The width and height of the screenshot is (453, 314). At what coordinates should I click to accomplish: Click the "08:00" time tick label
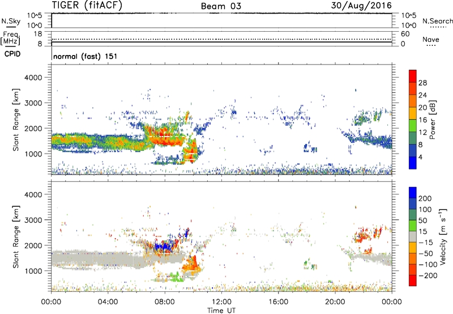164,302
